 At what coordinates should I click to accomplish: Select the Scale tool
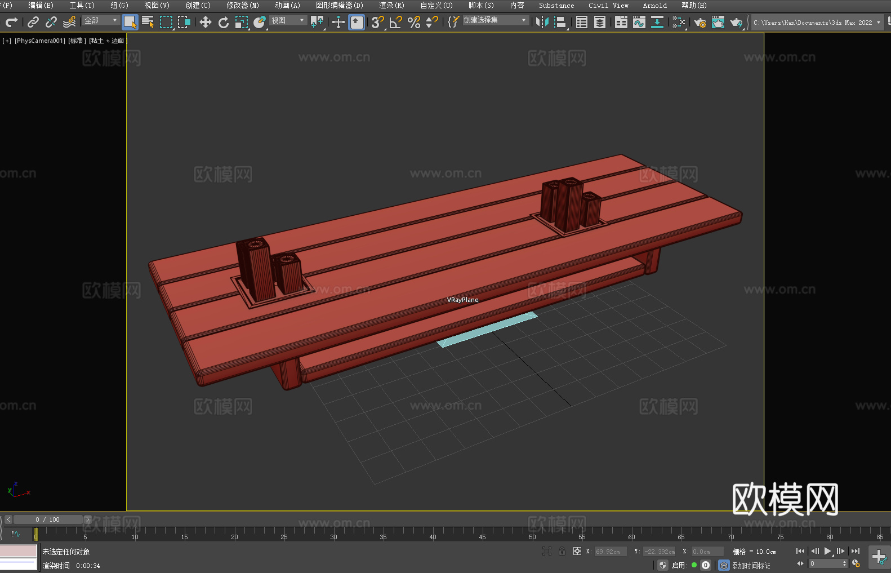[242, 22]
